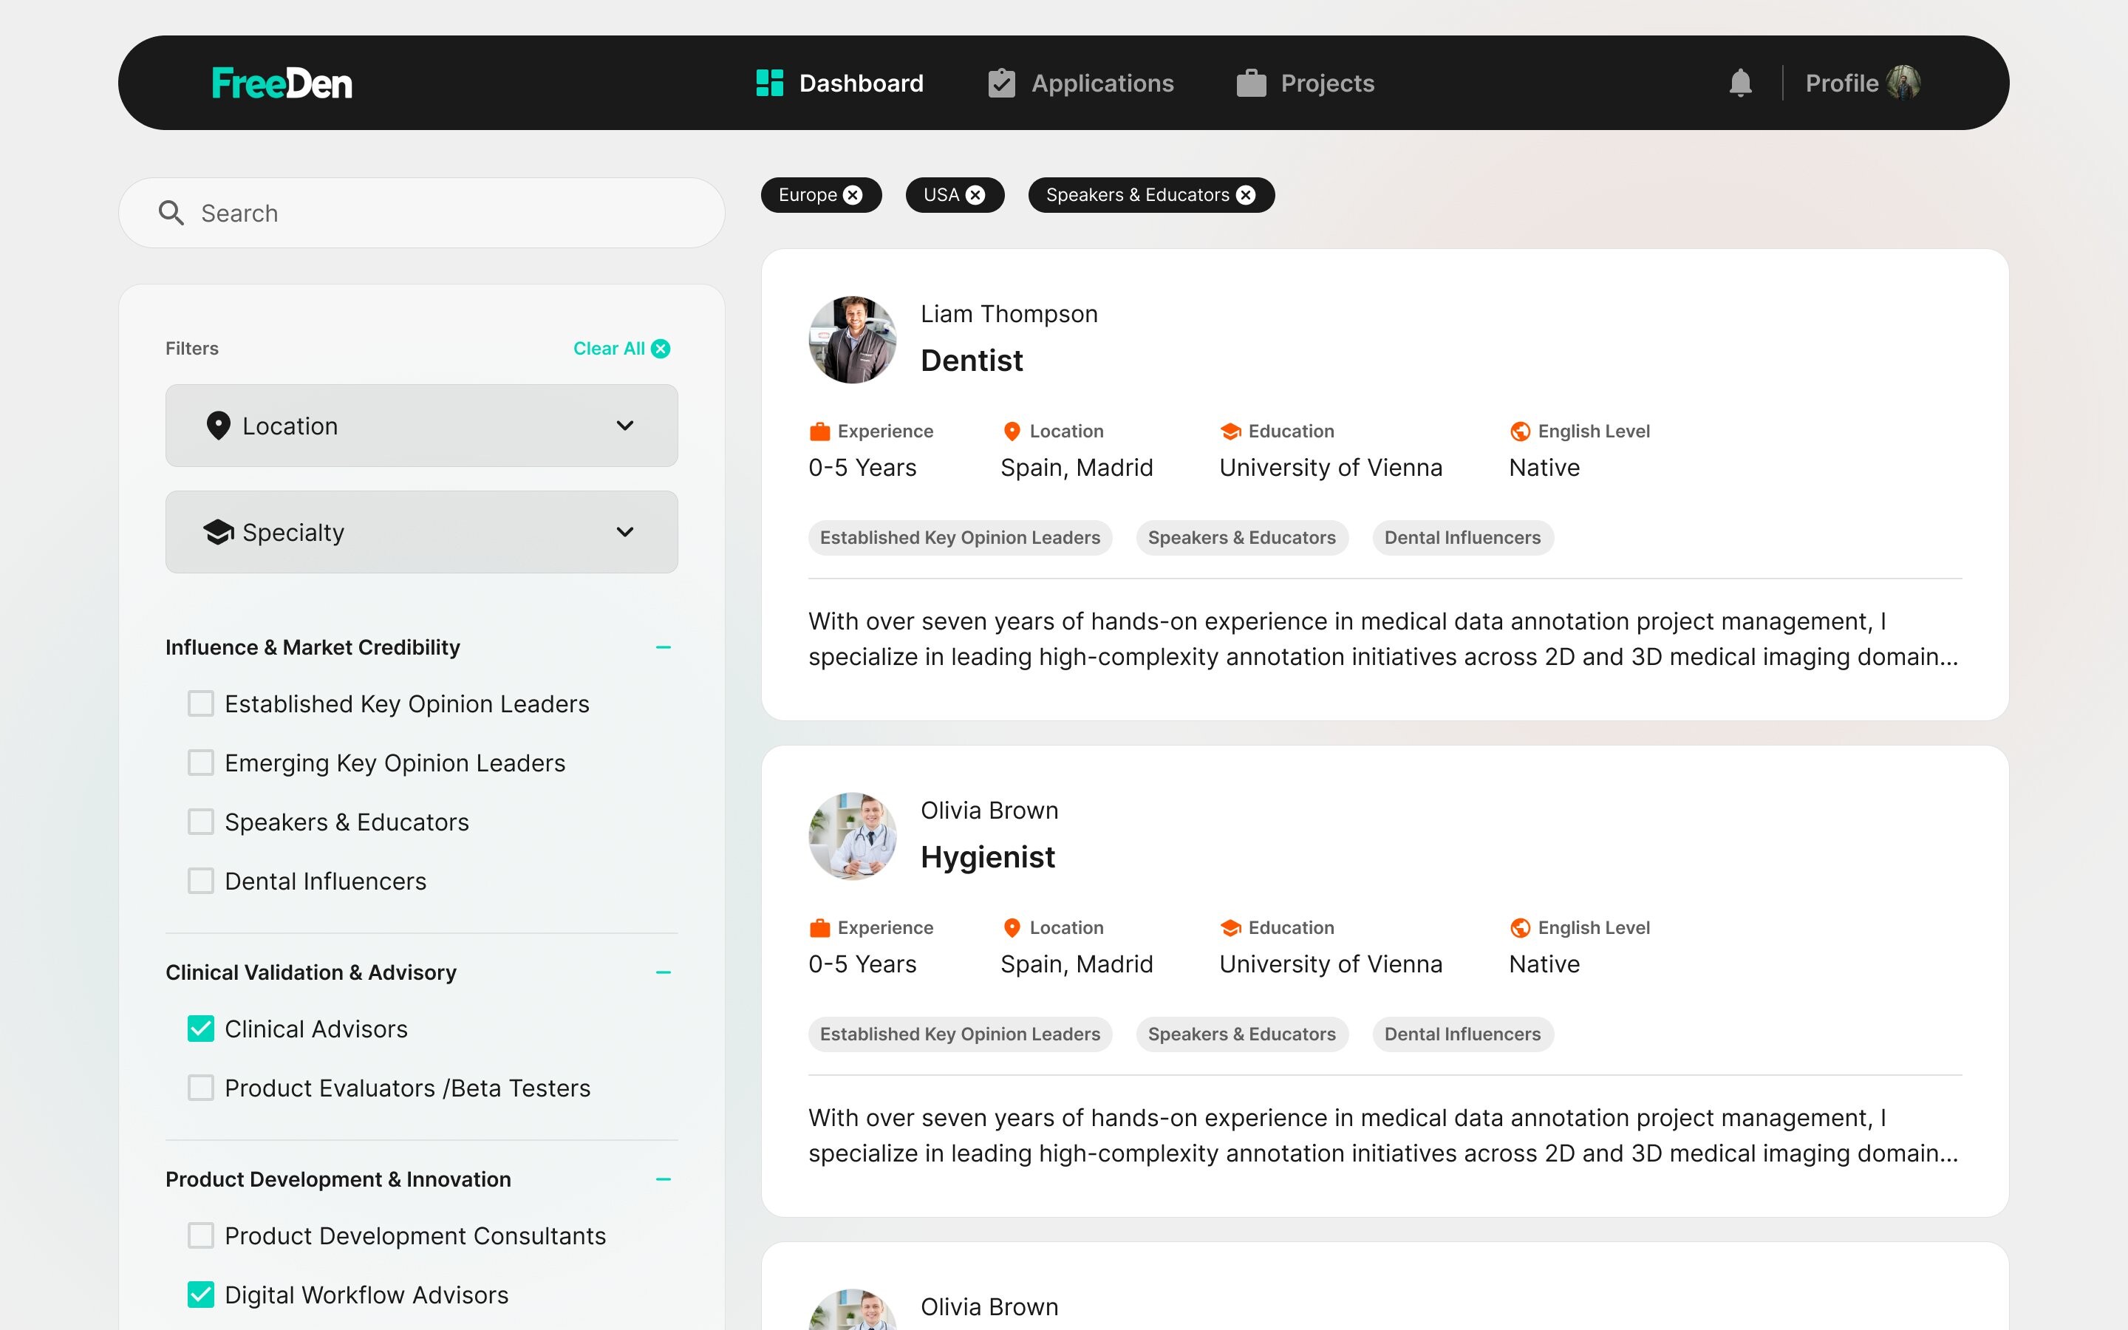Click 'Spain, Madrid' on the Hygienist card
This screenshot has width=2128, height=1330.
(x=1077, y=965)
